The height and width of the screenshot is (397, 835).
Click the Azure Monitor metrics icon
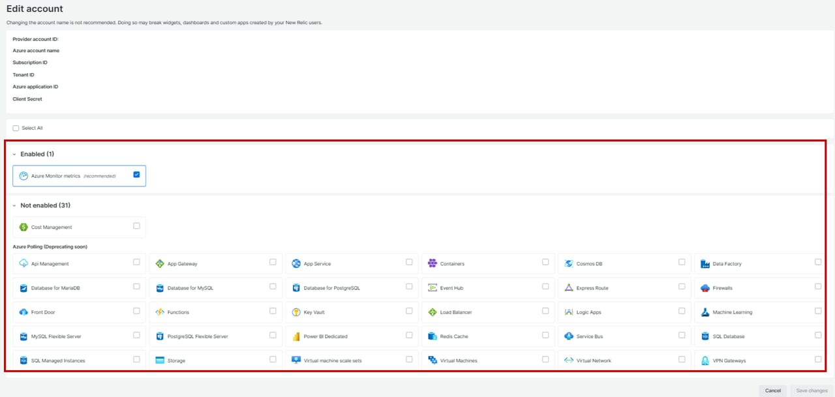[23, 176]
